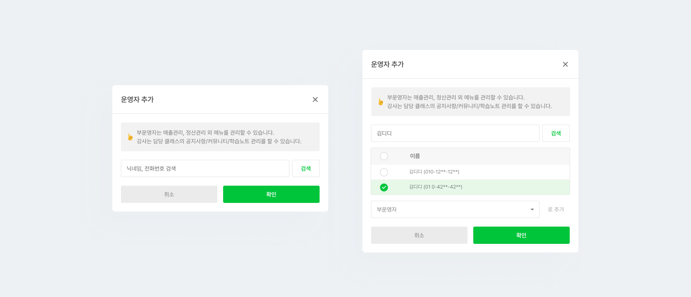Click pointing hand icon in right dialog notice
Viewport: 691px width, 297px height.
pyautogui.click(x=380, y=102)
